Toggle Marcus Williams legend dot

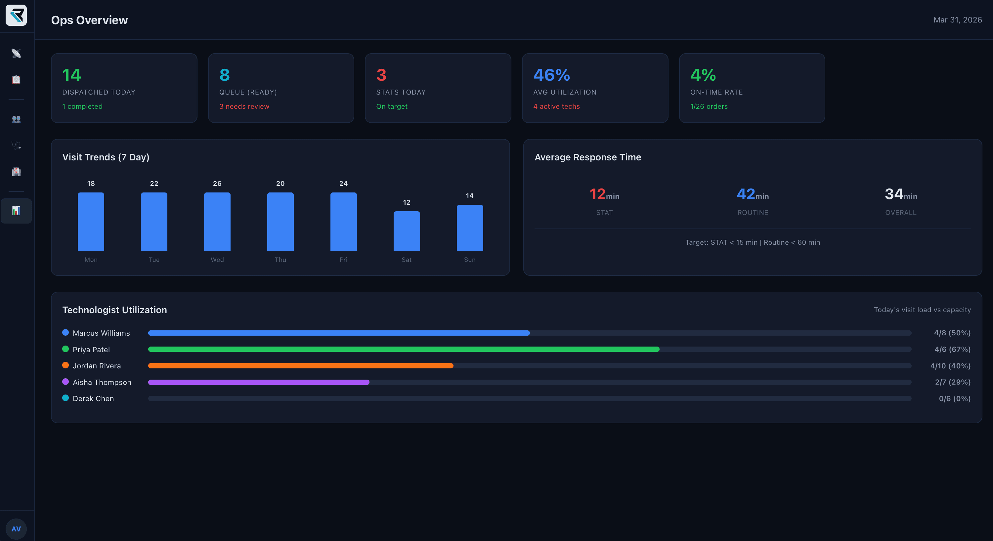click(65, 333)
